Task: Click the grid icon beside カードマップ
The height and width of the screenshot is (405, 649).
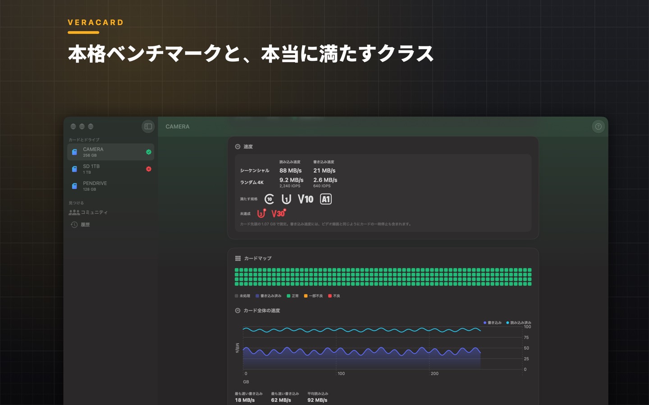Action: (x=238, y=258)
